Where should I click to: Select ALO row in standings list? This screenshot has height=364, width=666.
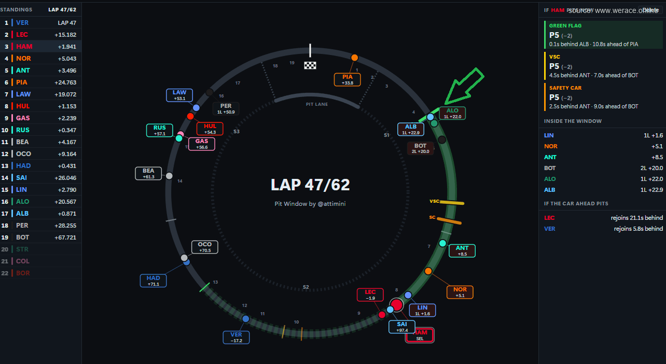tap(40, 202)
